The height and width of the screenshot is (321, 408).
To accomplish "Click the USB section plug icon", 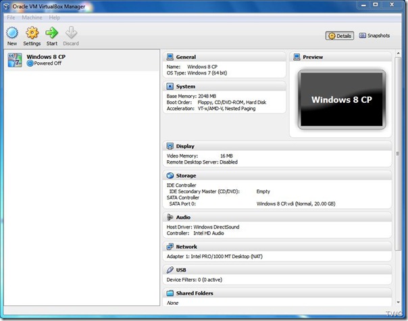I will pyautogui.click(x=170, y=270).
